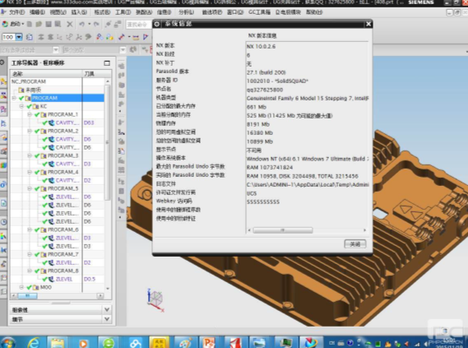Screen dimensions: 468x348
Task: Click the navigator horizontal scrollbar thumb
Action: click(27, 296)
